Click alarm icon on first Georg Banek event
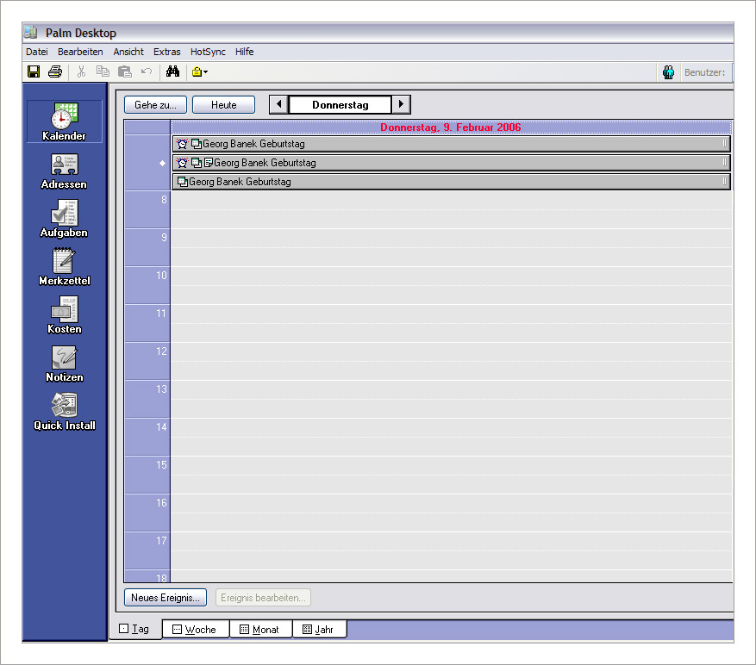This screenshot has width=756, height=665. coord(182,144)
